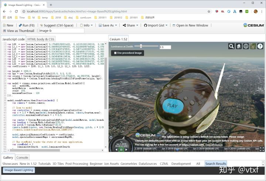Image resolution: width=266 pixels, height=181 pixels.
Task: Switch to the JavaScript code tab
Action: click(x=14, y=39)
